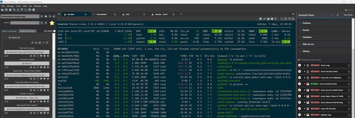The height and width of the screenshot is (118, 355).
Task: Open the File menu
Action: coord(2,6)
